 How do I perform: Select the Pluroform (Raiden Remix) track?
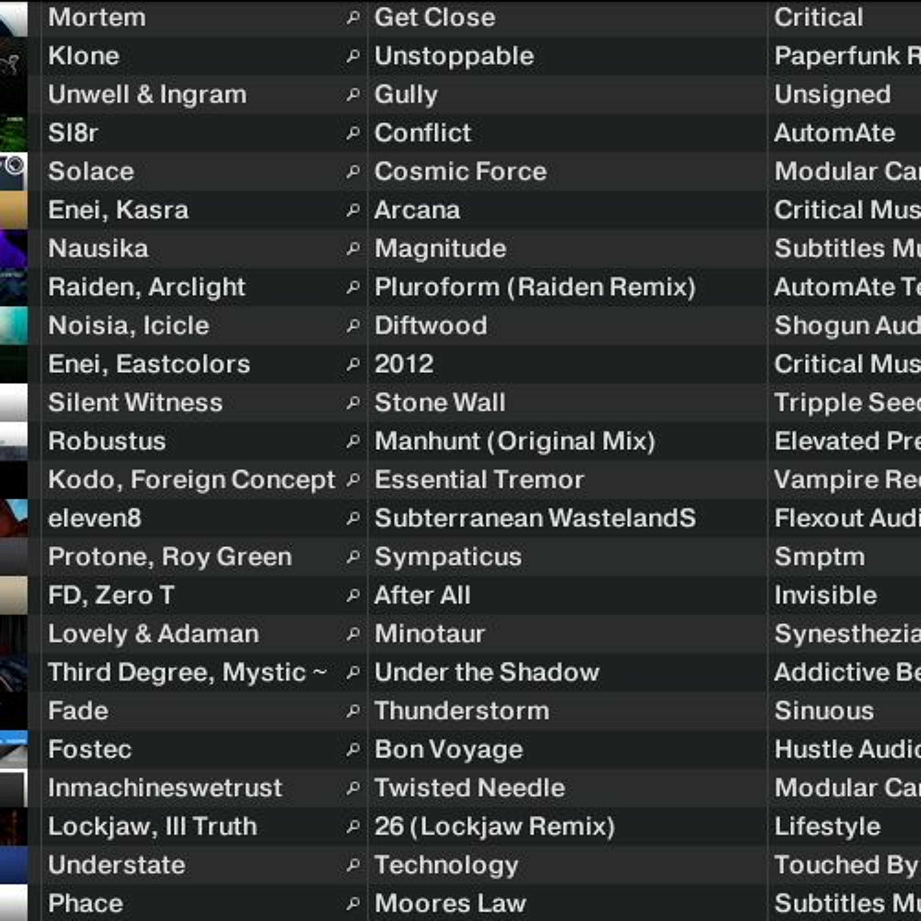(x=534, y=287)
